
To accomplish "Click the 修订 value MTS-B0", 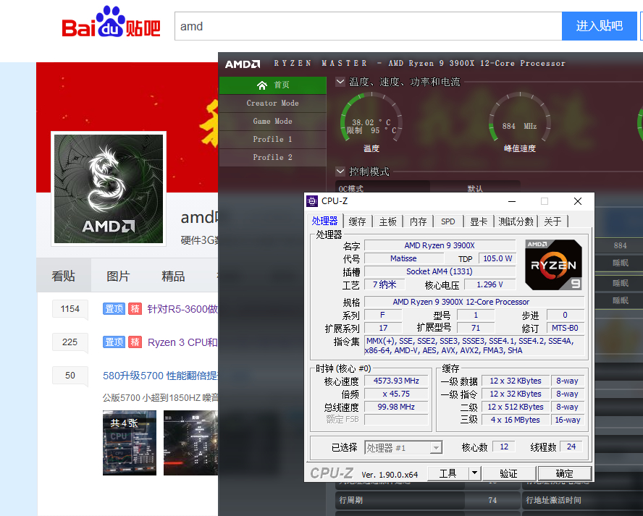I will pos(565,328).
